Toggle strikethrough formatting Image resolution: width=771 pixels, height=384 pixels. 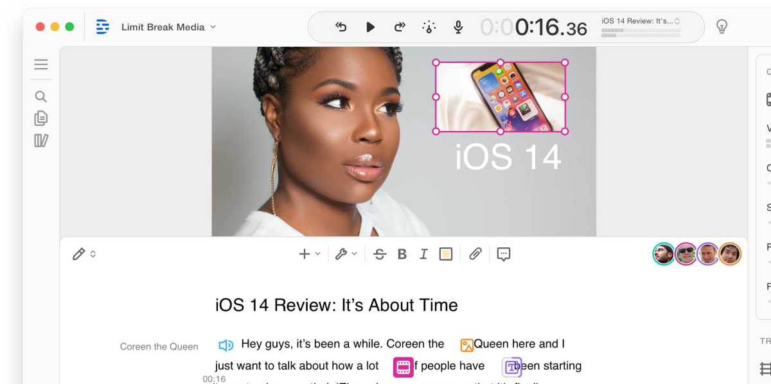tap(380, 254)
